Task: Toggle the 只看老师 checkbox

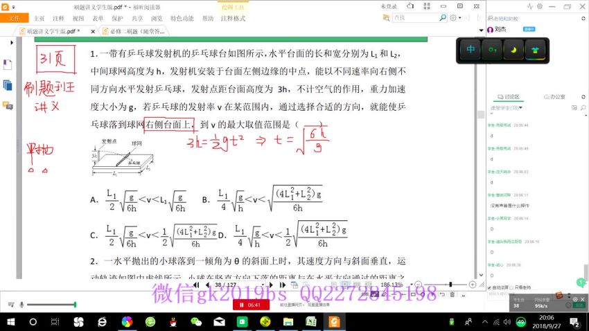Action: pyautogui.click(x=511, y=287)
